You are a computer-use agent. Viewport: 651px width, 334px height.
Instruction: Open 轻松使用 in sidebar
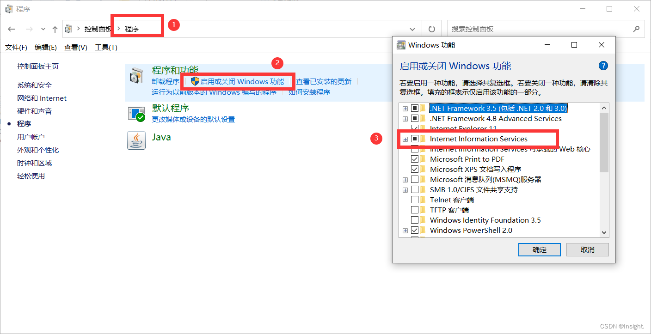coord(31,176)
